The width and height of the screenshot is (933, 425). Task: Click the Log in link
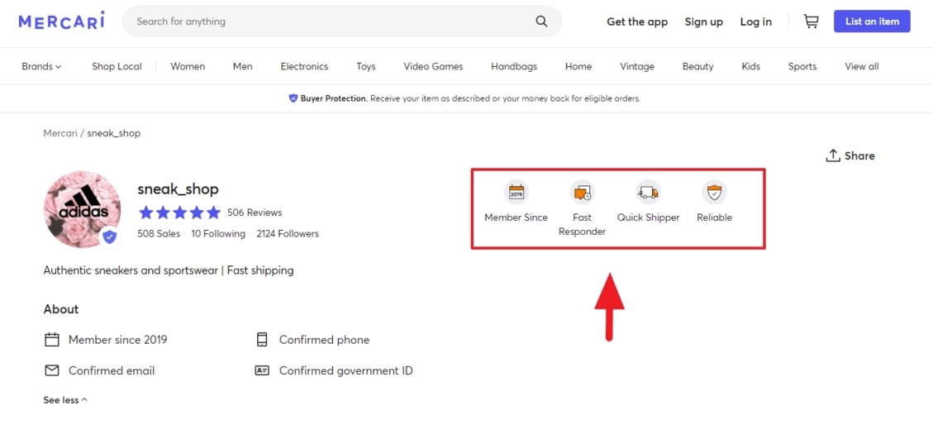(x=755, y=21)
